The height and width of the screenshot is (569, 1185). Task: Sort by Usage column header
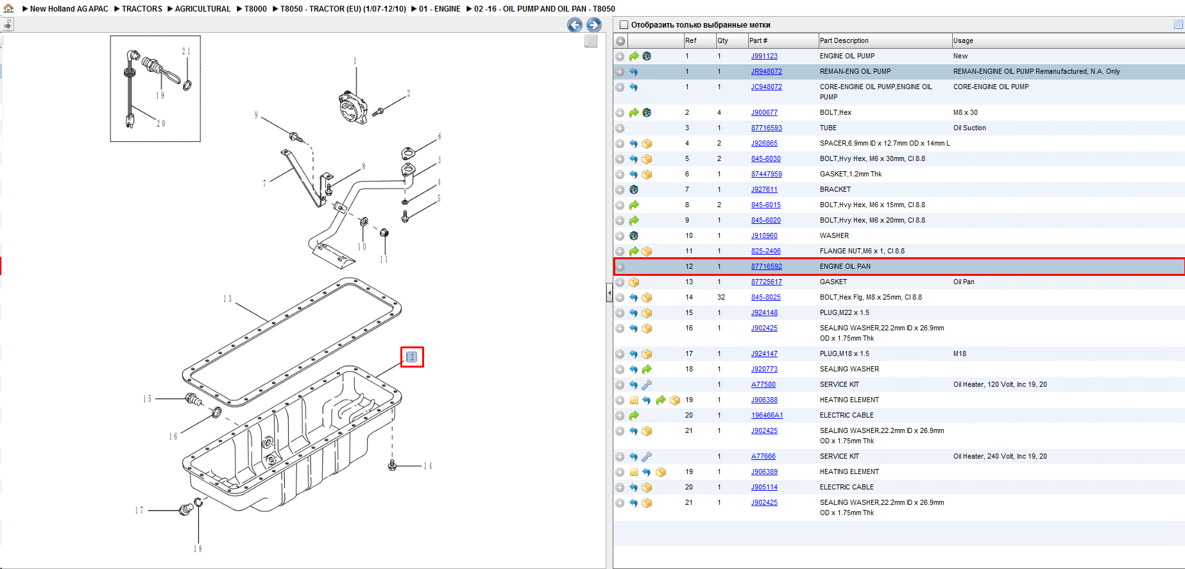point(1068,40)
